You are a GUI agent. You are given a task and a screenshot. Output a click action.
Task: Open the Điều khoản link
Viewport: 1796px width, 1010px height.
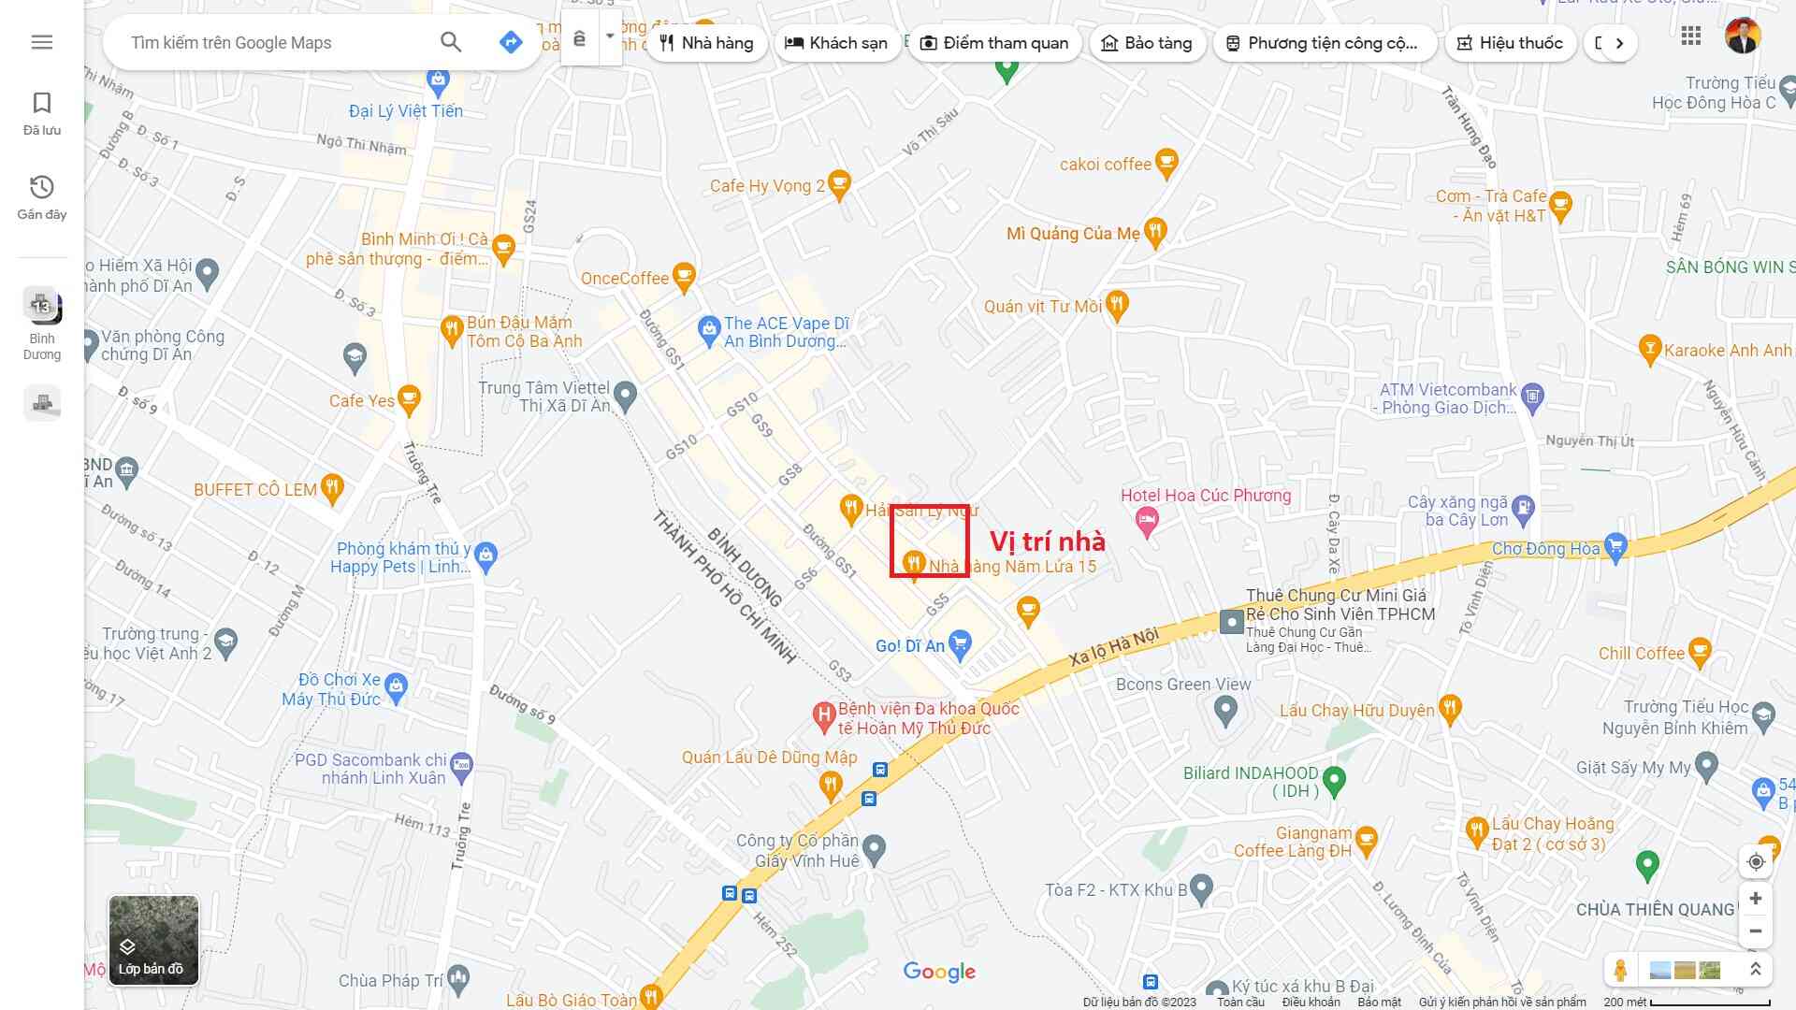coord(1311,1002)
